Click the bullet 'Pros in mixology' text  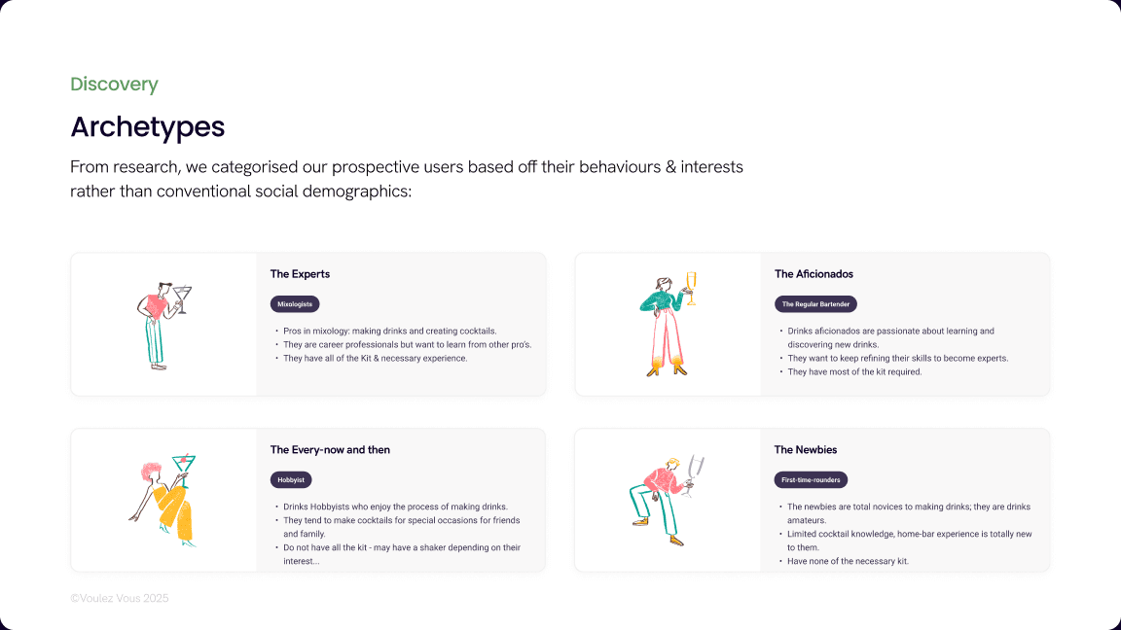click(389, 332)
